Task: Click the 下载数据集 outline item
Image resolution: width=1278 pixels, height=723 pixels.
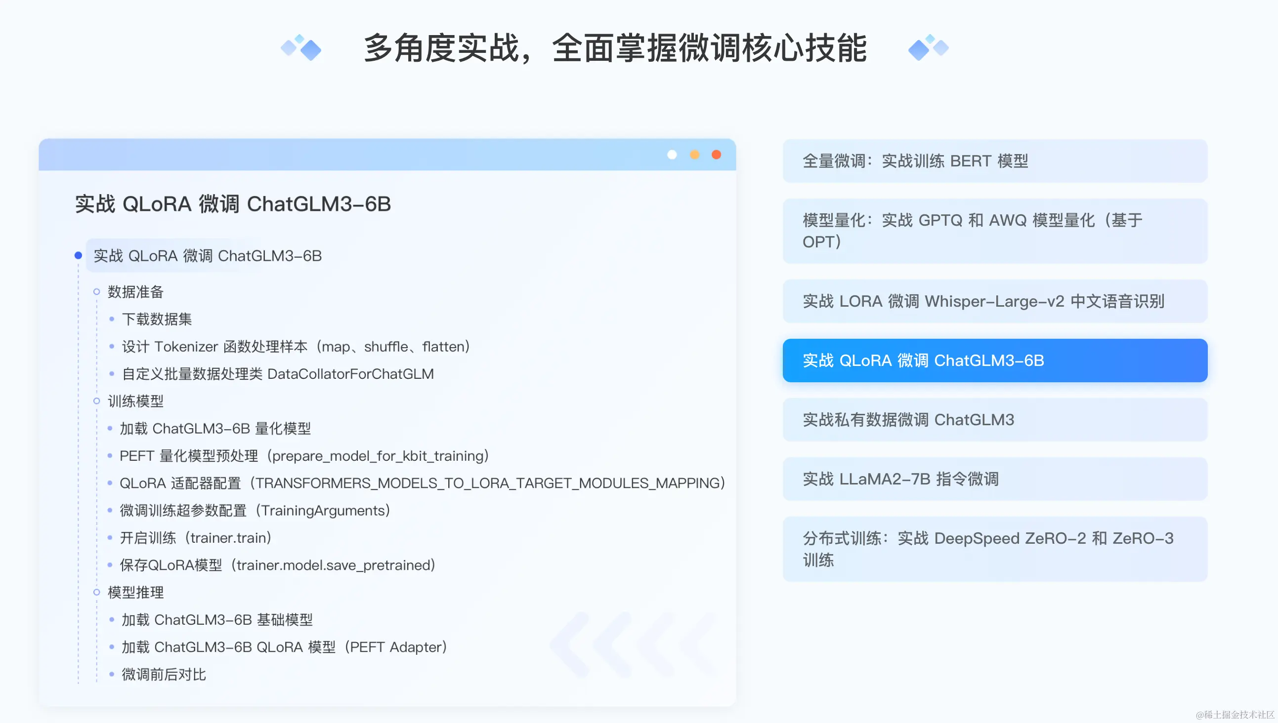Action: pyautogui.click(x=157, y=319)
